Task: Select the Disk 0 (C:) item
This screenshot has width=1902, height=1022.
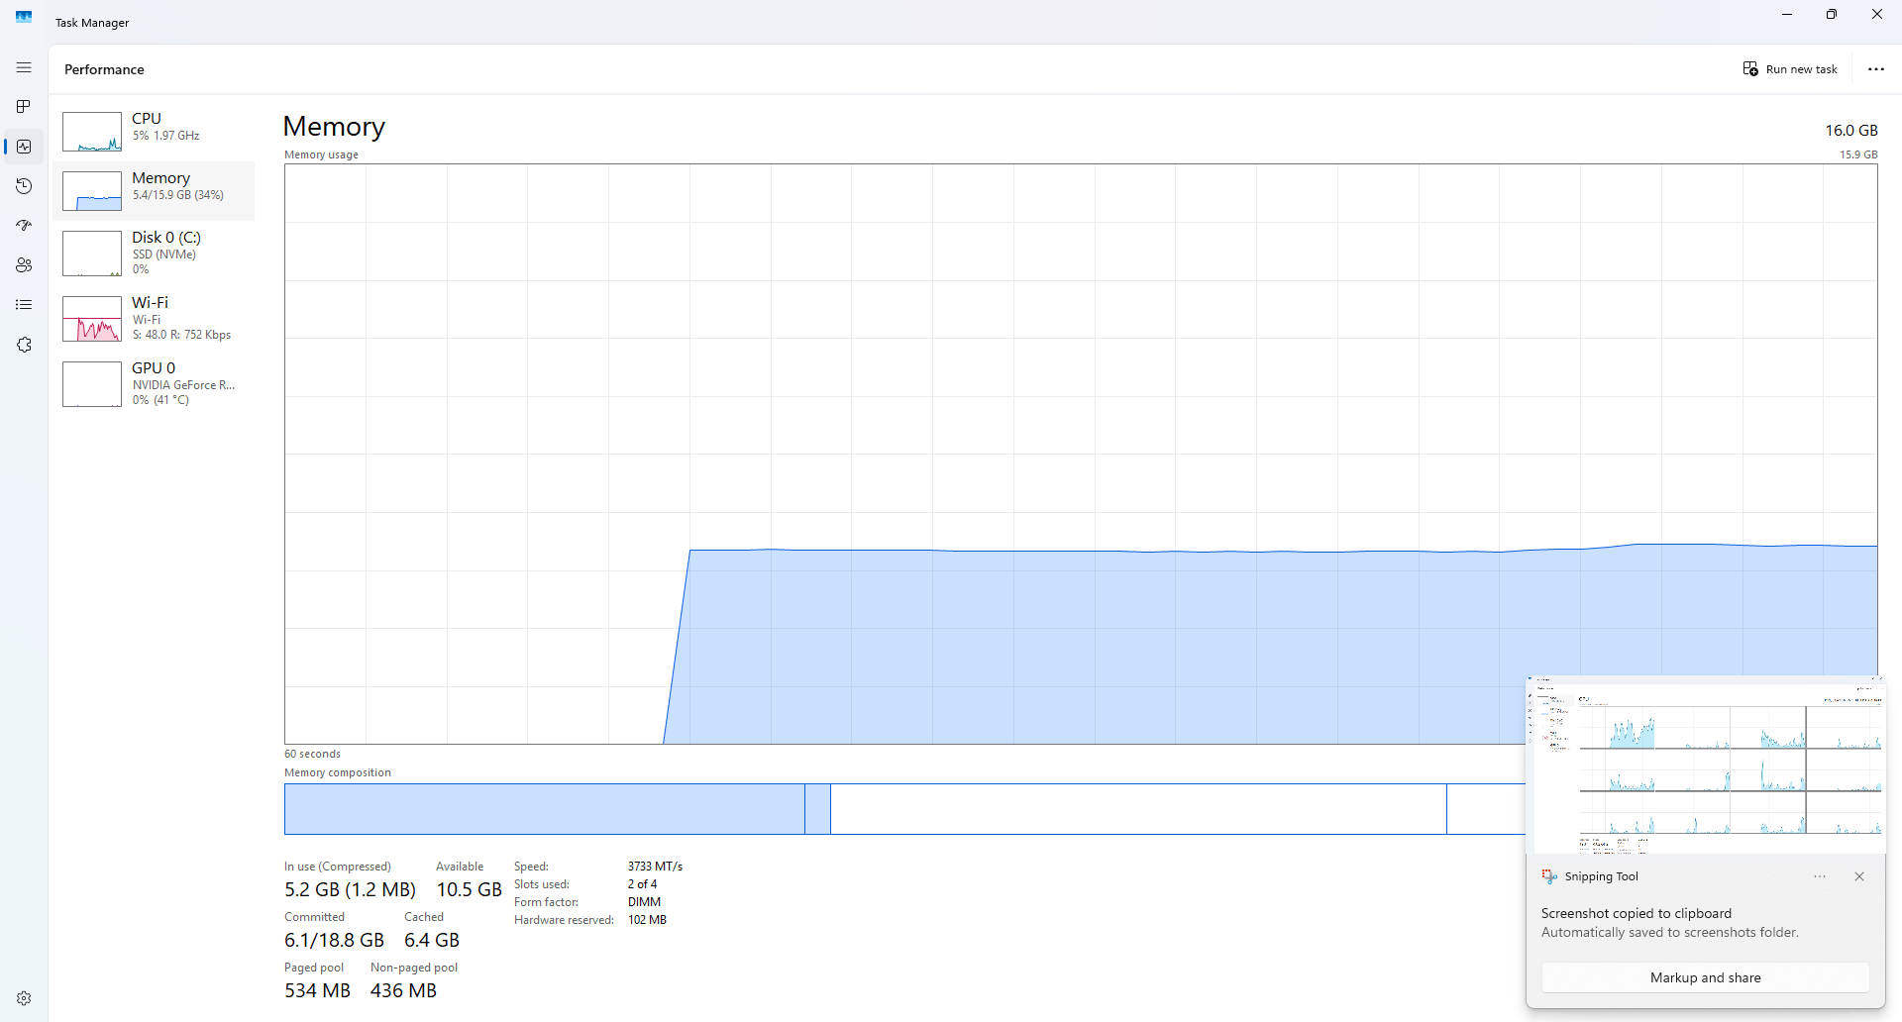Action: tap(155, 254)
